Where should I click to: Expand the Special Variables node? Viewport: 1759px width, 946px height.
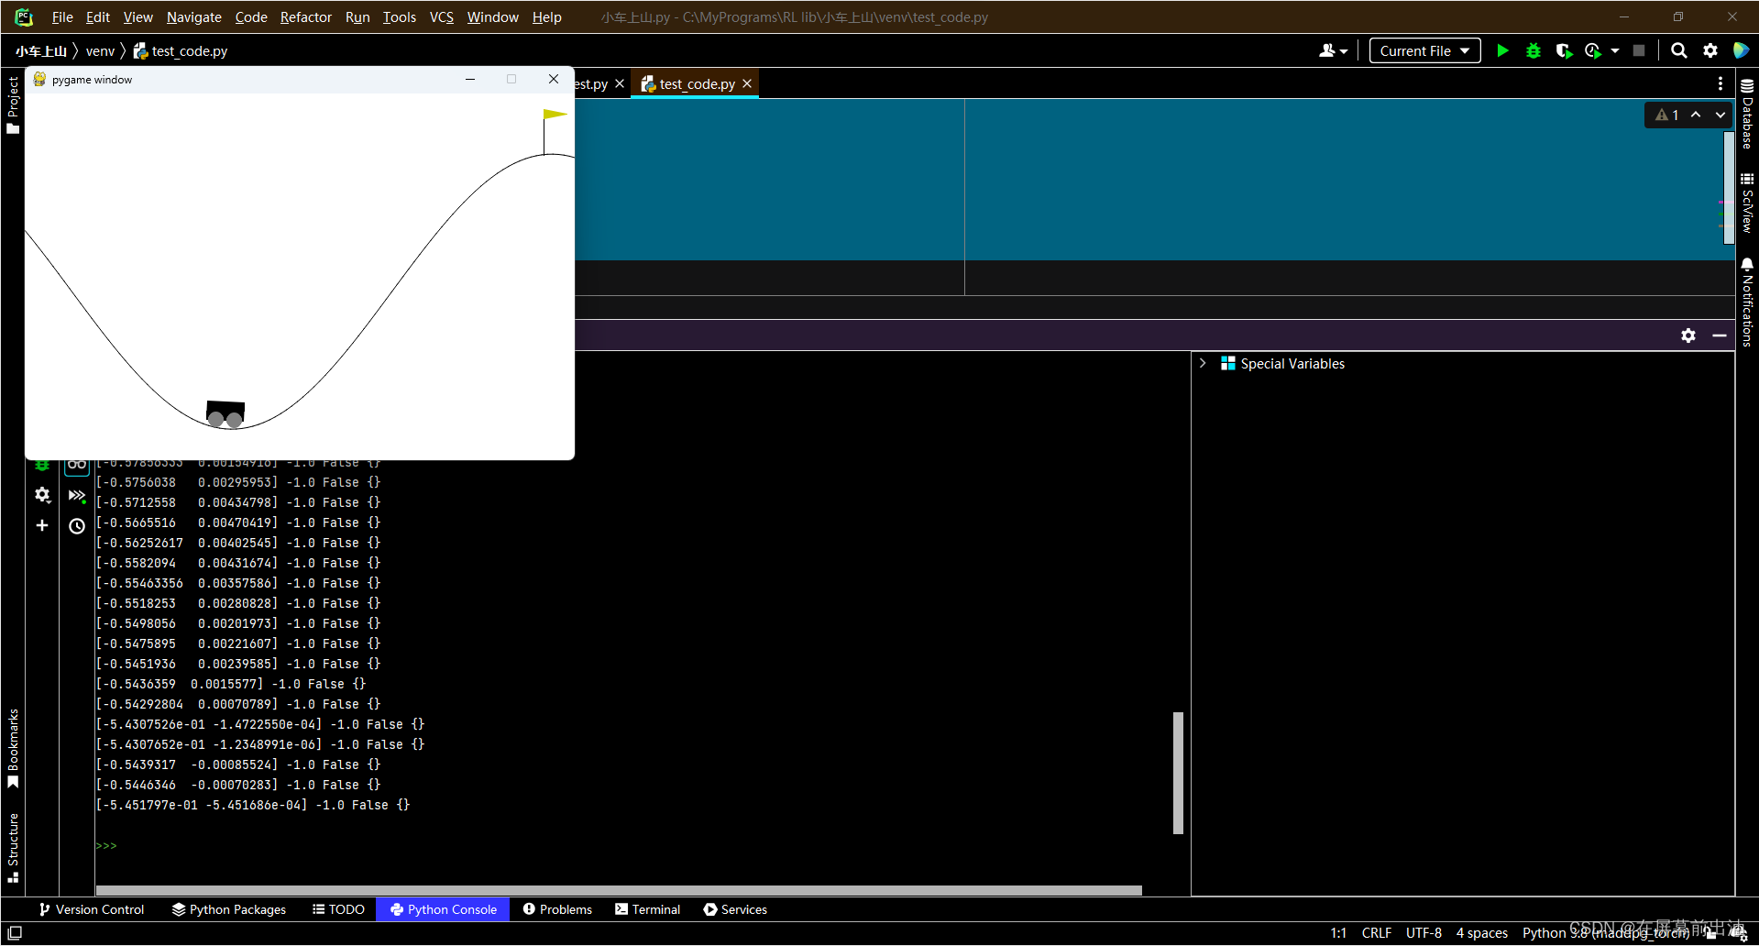coord(1203,363)
